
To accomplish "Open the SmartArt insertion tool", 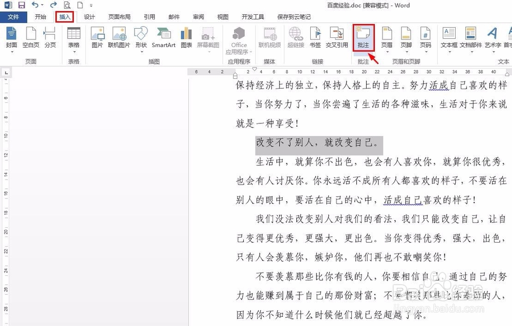I will click(x=163, y=38).
